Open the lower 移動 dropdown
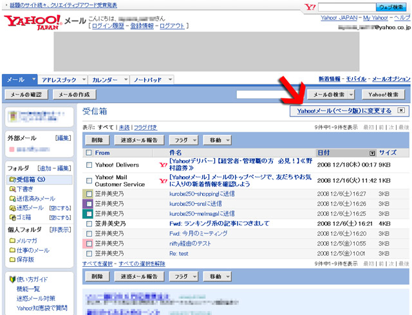 click(x=217, y=276)
